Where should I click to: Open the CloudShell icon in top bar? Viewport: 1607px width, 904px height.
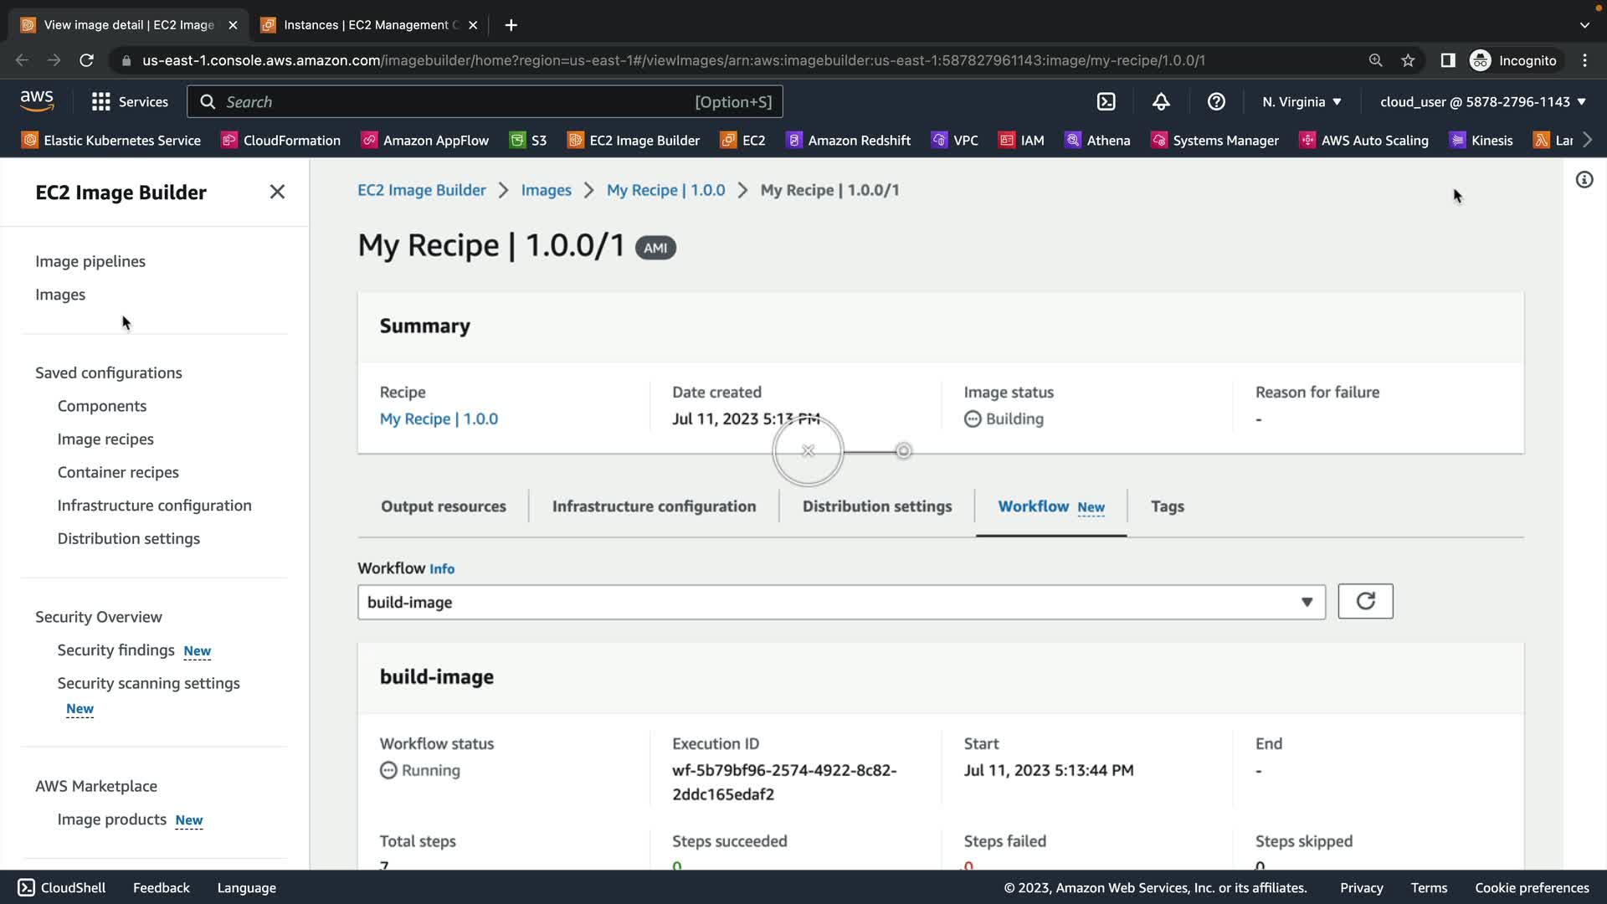pyautogui.click(x=1106, y=102)
